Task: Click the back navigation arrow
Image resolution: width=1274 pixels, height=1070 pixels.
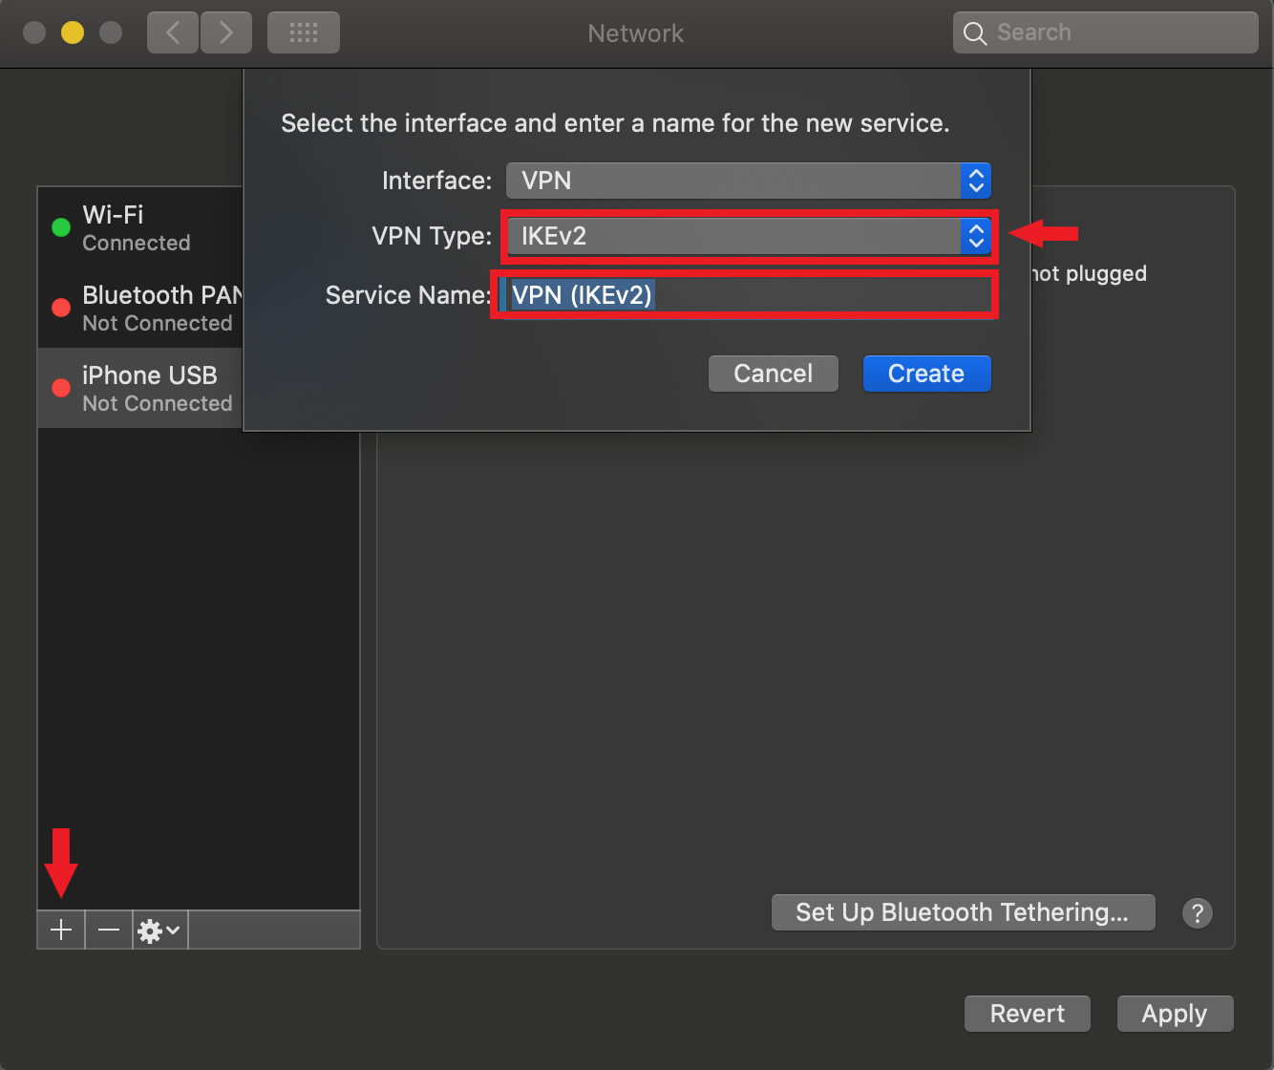Action: point(172,32)
